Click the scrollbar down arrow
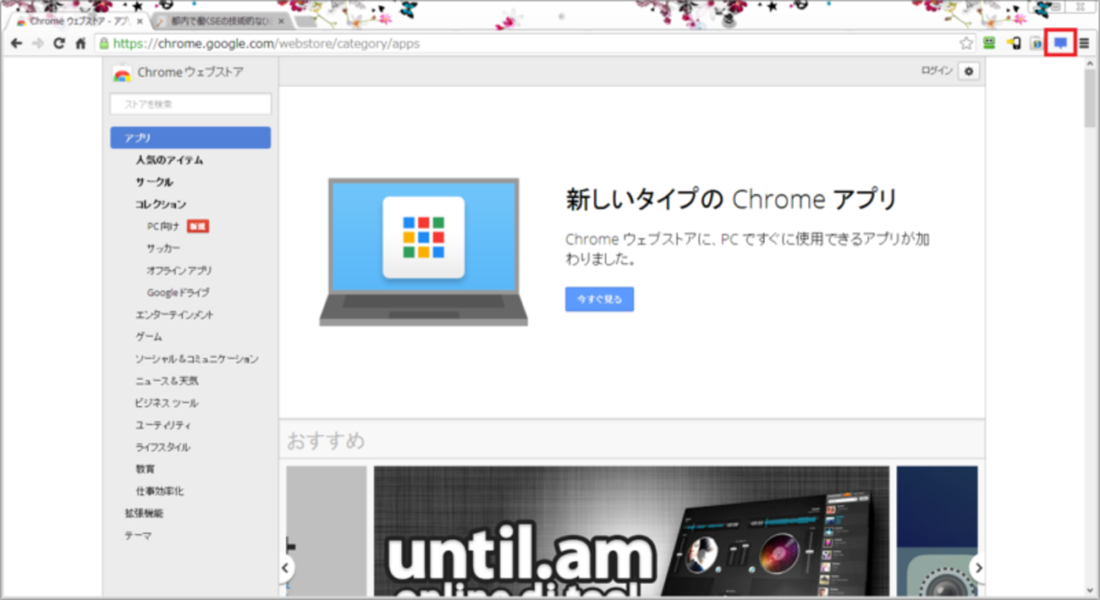This screenshot has width=1100, height=600. pos(1090,589)
